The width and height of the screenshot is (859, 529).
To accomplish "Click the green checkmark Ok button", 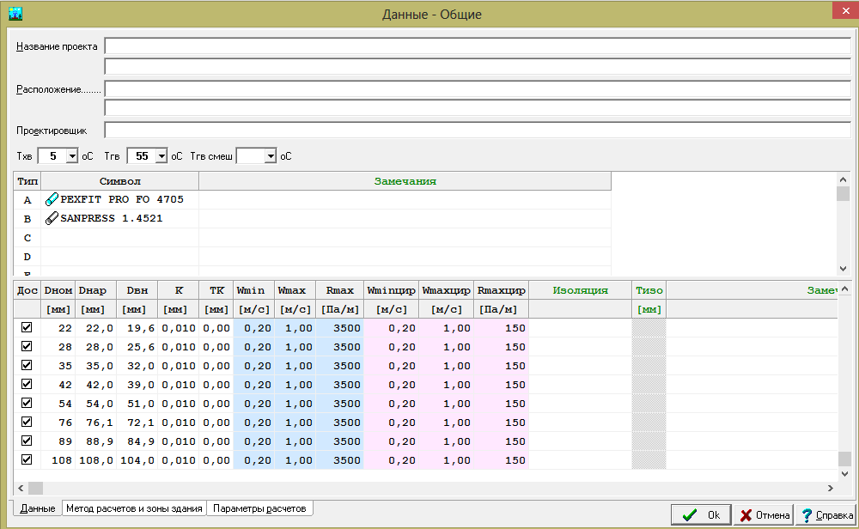I will coord(701,514).
